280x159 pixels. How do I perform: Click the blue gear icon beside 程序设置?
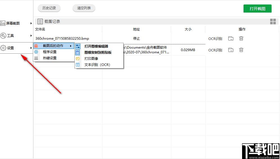tap(36, 52)
